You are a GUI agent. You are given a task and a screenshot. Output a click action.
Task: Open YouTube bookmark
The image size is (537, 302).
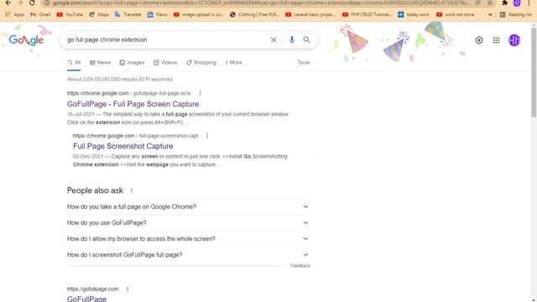(70, 14)
